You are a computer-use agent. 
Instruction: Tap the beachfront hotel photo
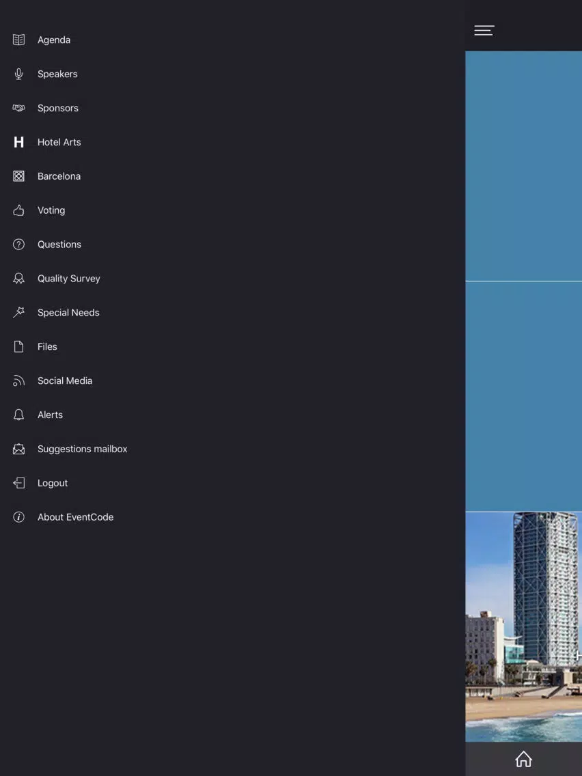click(x=523, y=626)
